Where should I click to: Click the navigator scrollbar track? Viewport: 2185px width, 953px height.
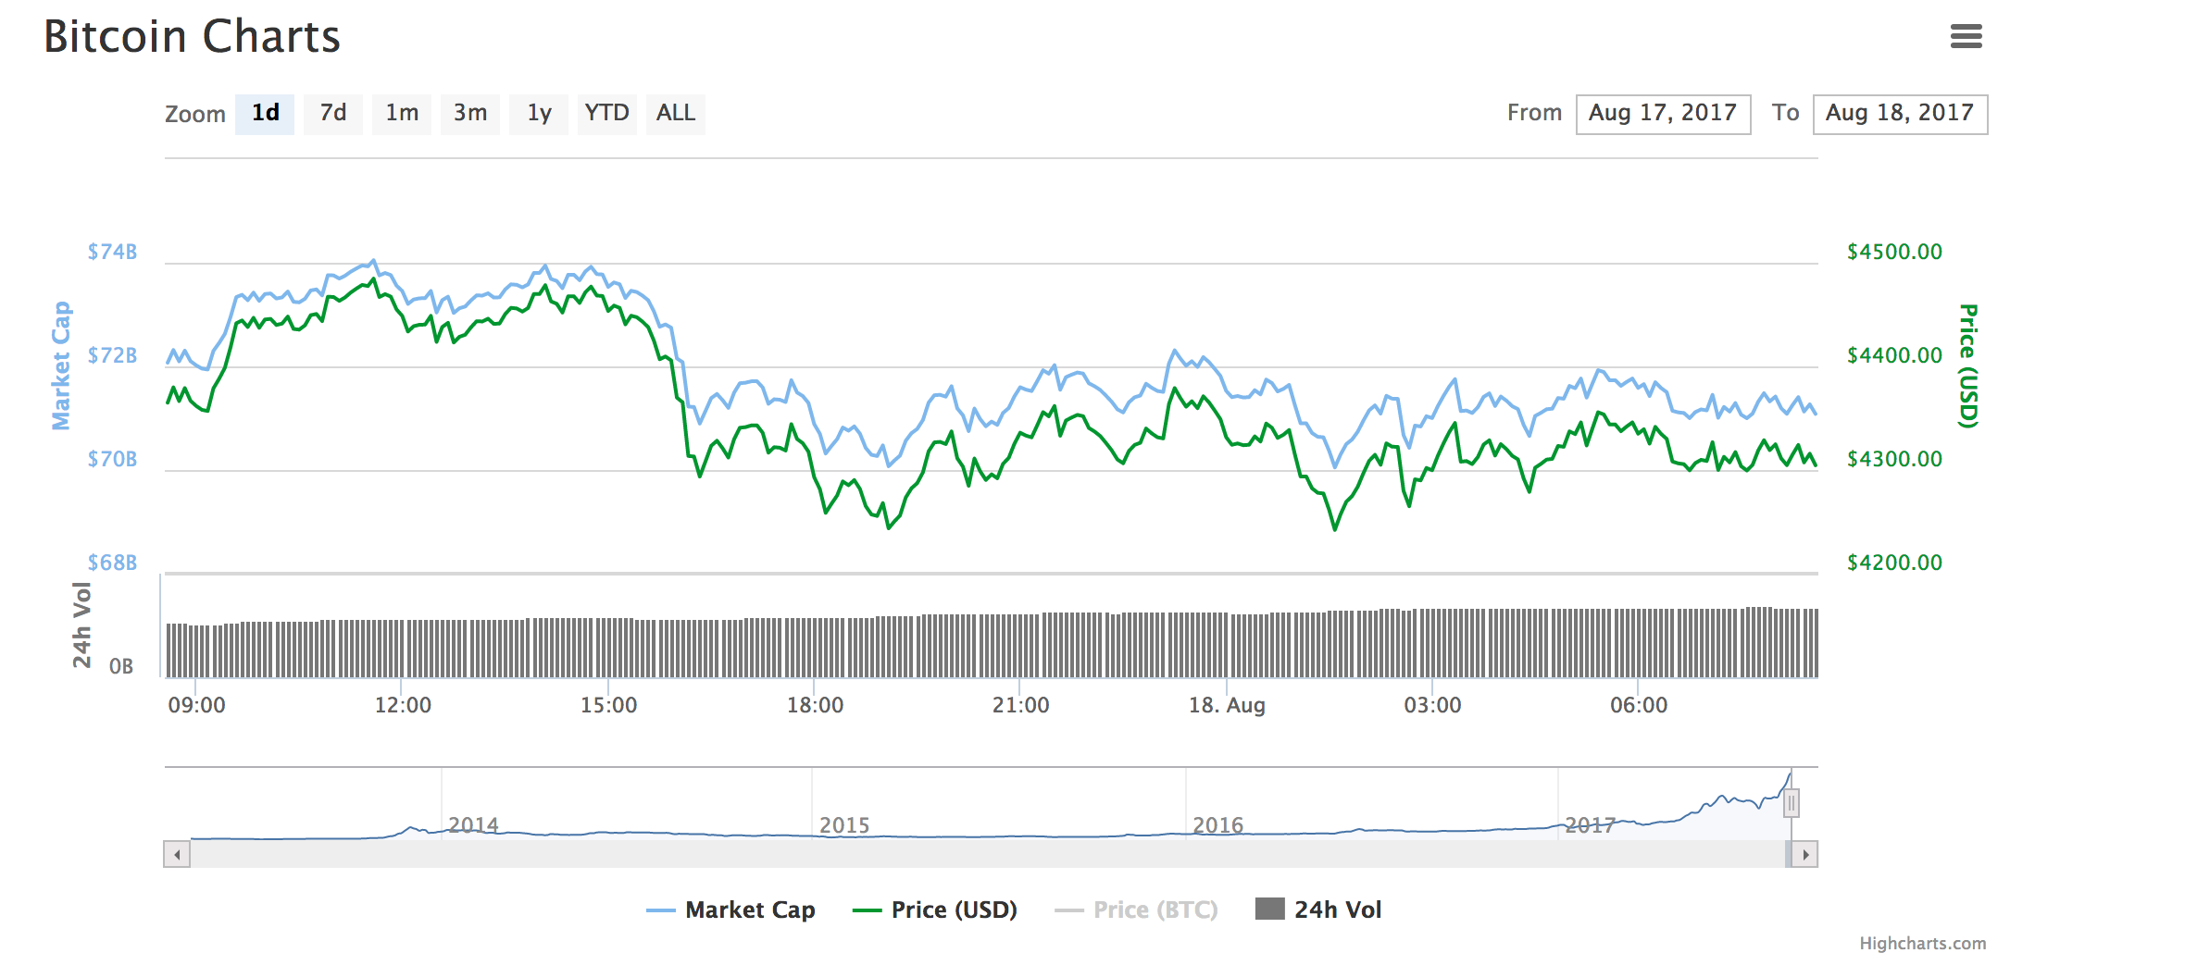coord(981,854)
